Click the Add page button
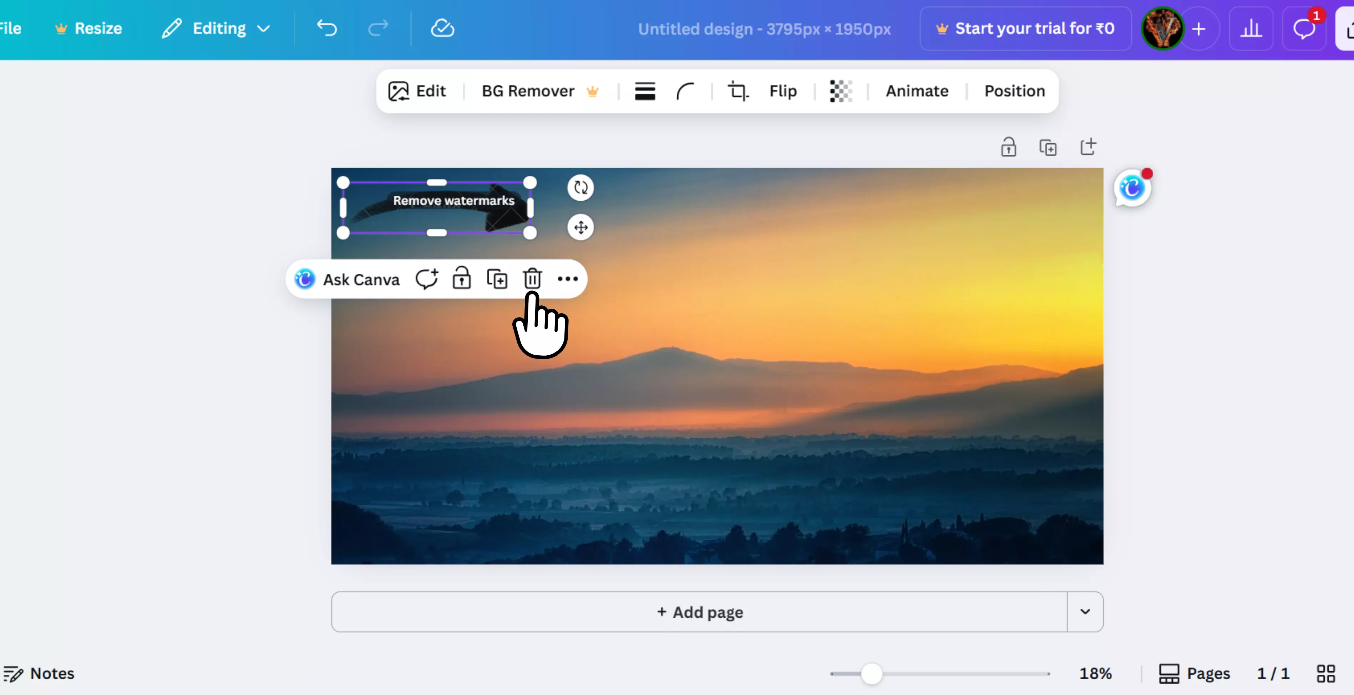The width and height of the screenshot is (1354, 695). tap(699, 612)
